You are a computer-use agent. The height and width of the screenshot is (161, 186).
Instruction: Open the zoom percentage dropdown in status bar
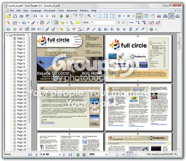[106, 154]
